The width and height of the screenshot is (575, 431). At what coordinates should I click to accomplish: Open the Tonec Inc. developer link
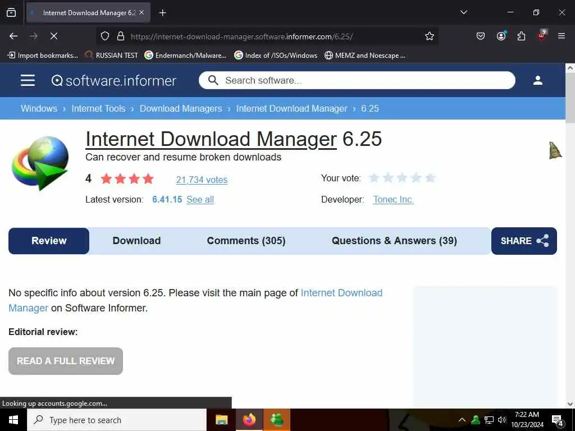pyautogui.click(x=393, y=199)
